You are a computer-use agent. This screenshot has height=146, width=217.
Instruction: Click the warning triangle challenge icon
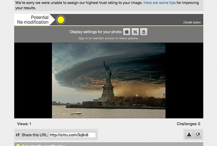tap(189, 134)
